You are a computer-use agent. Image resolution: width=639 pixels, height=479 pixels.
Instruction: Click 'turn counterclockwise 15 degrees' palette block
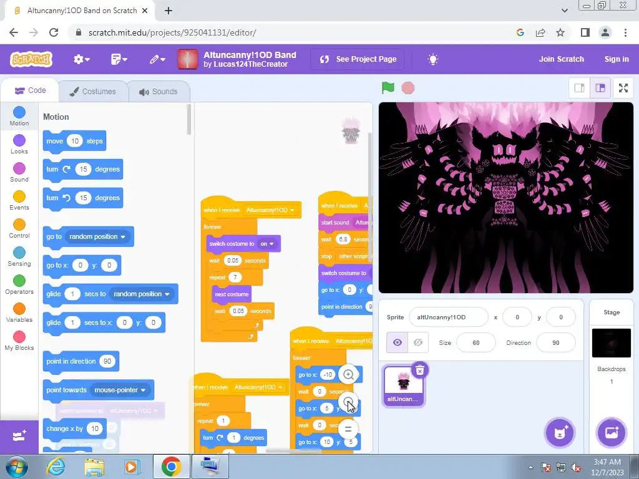[83, 198]
